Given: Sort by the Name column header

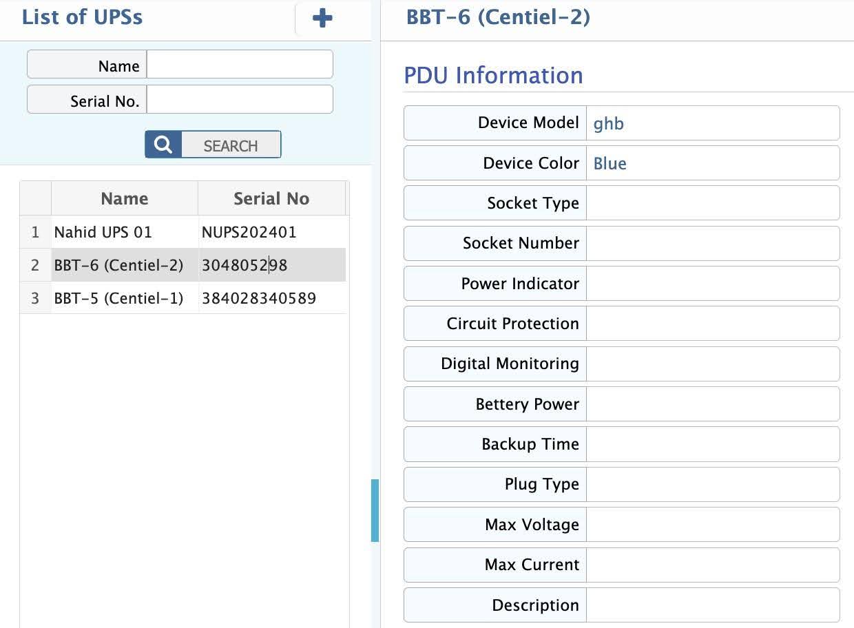Looking at the screenshot, I should [124, 198].
